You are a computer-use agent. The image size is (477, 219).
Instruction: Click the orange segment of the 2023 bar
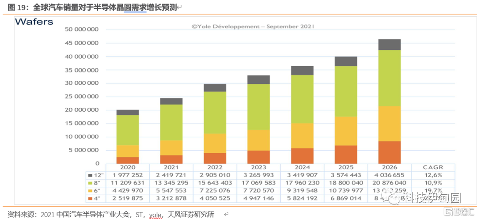(x=258, y=157)
